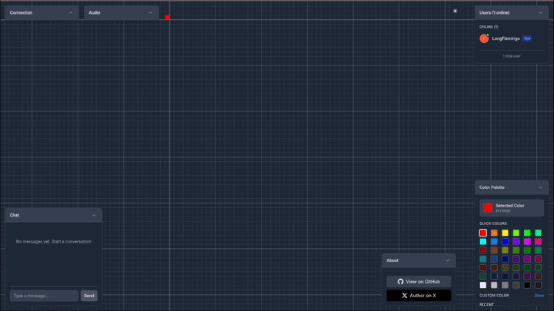Screen dimensions: 554x311
Task: Pick the yellow quick color
Action: pos(505,233)
